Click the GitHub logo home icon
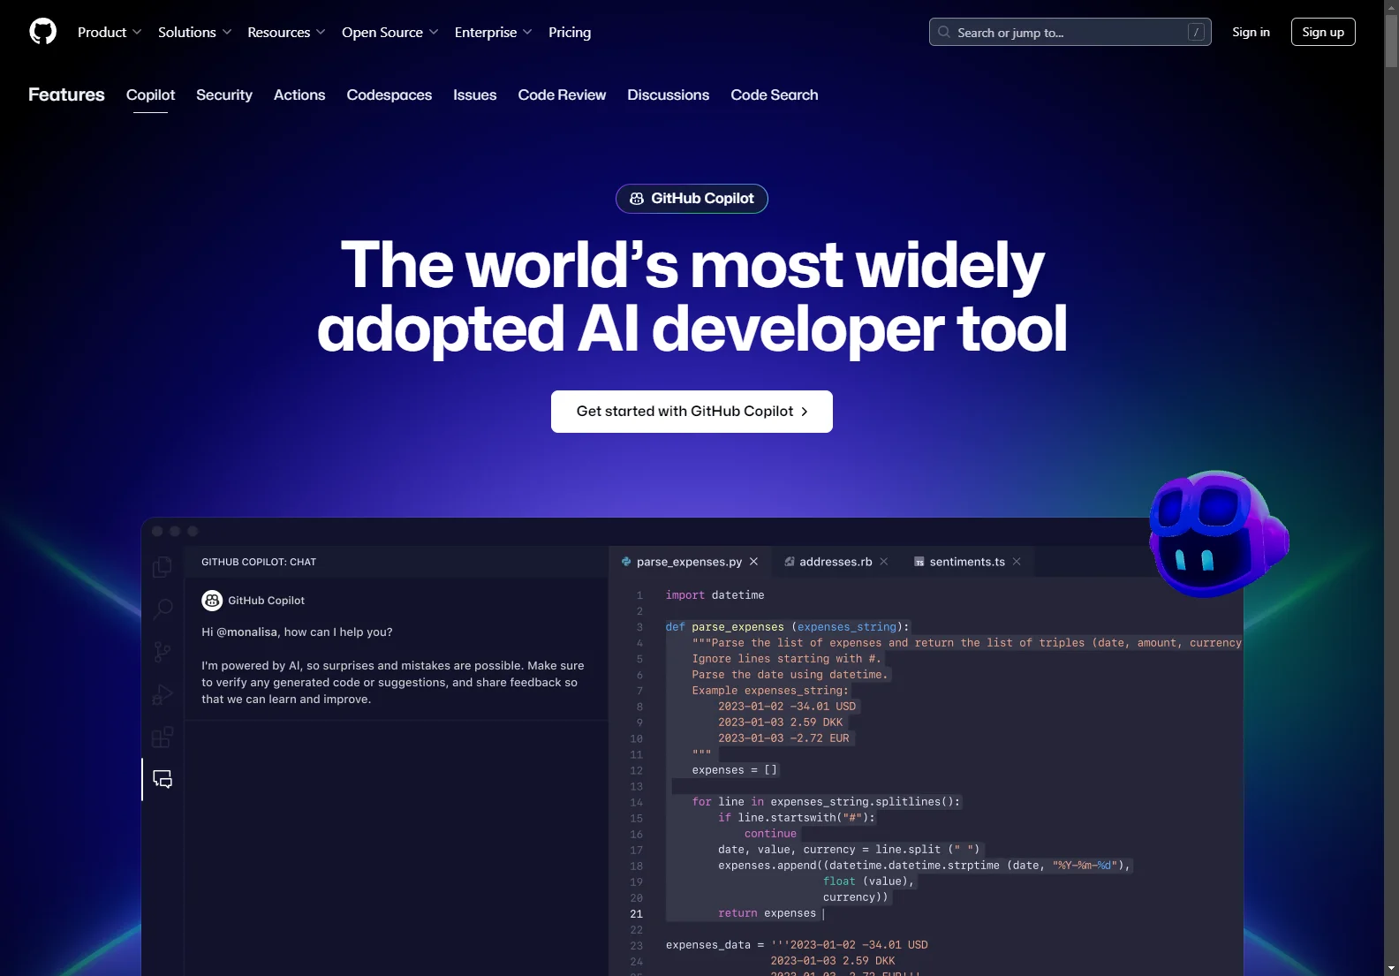The image size is (1399, 976). [x=42, y=32]
